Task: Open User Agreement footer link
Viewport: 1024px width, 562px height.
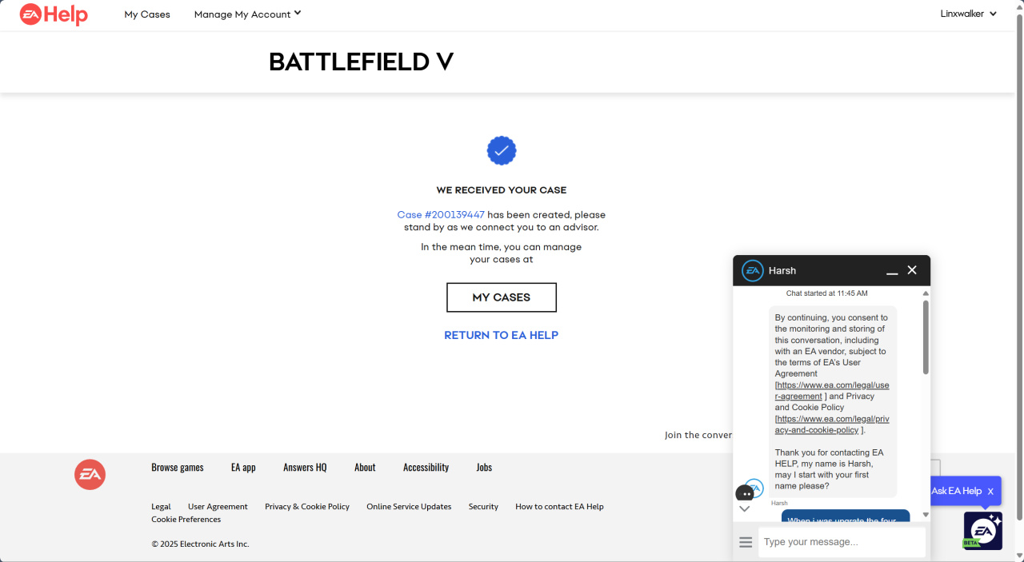Action: click(x=218, y=507)
